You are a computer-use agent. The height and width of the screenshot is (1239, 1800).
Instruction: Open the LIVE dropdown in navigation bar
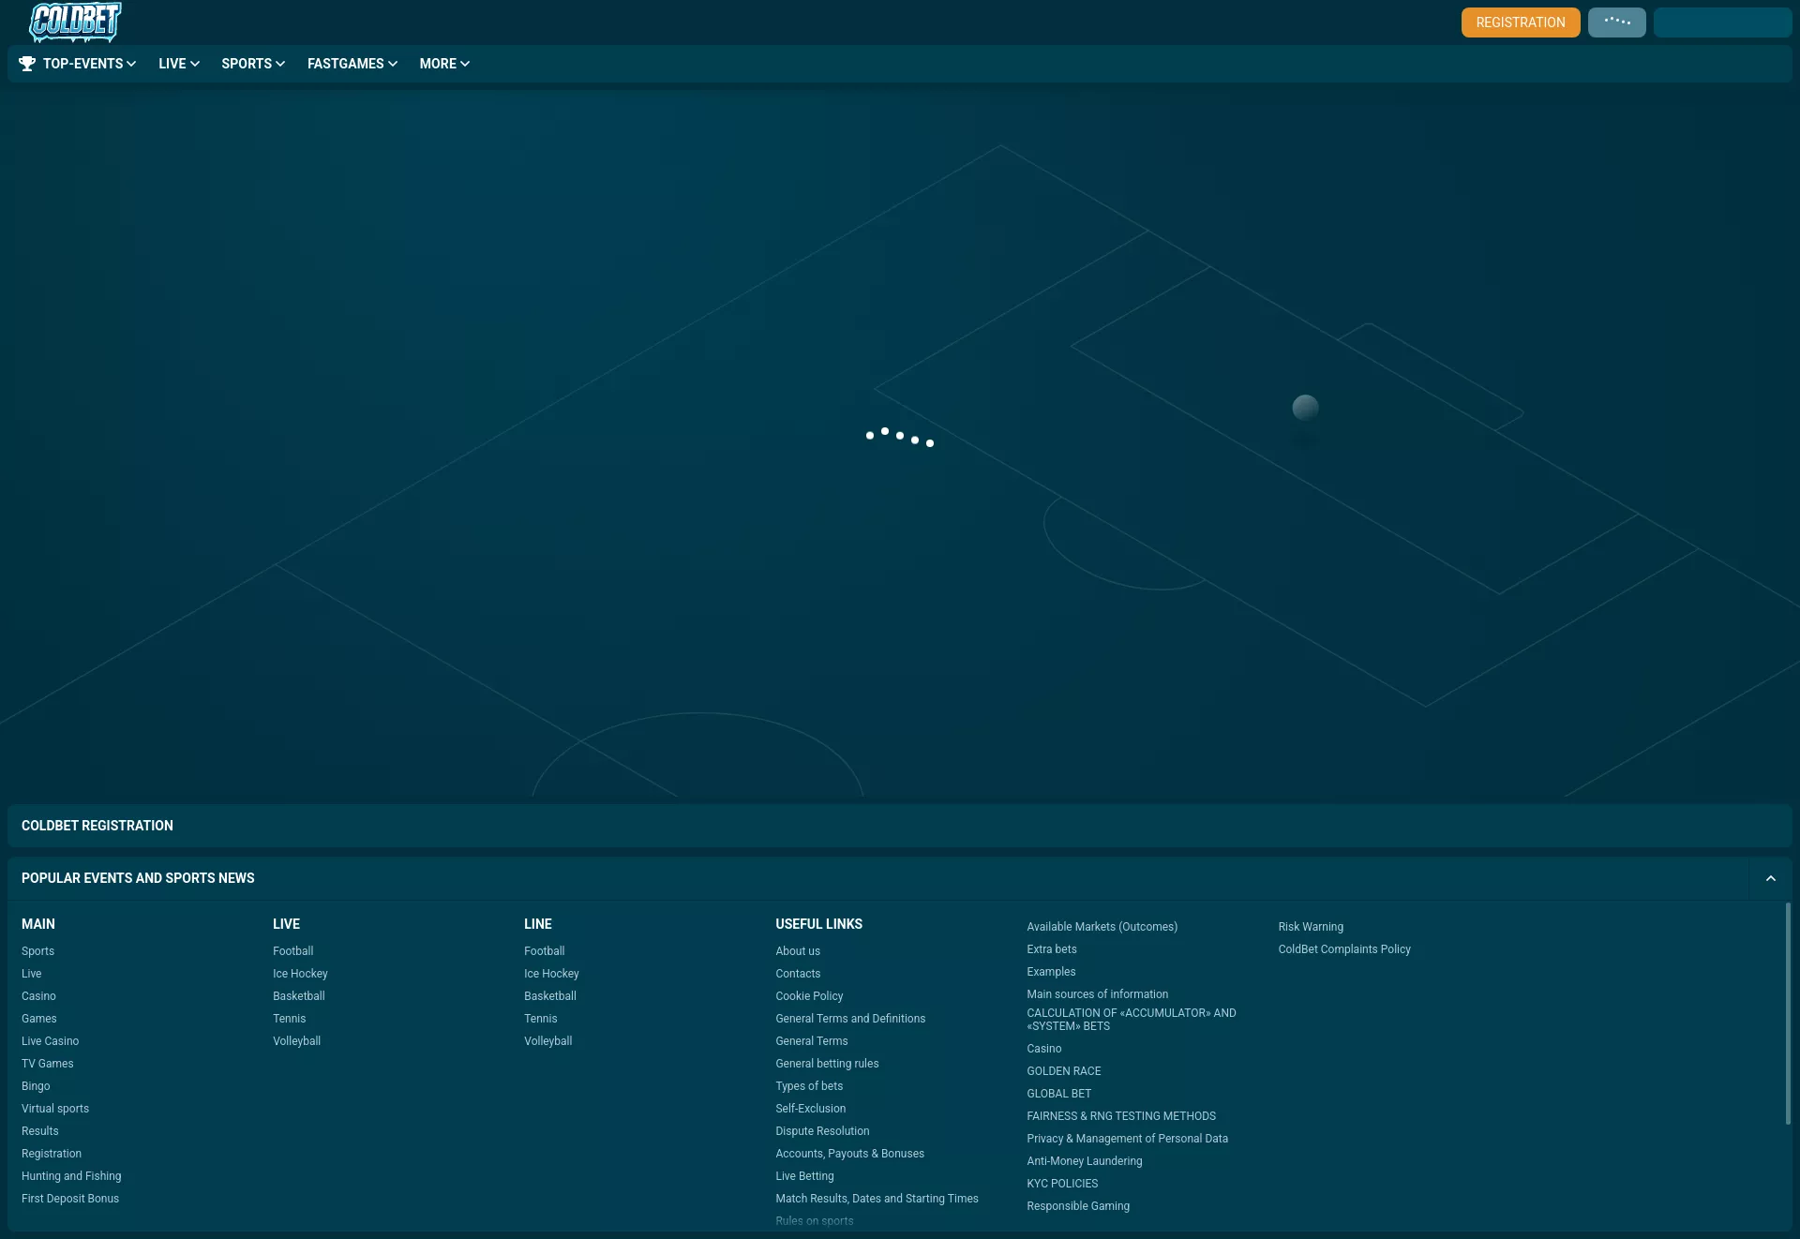(178, 64)
